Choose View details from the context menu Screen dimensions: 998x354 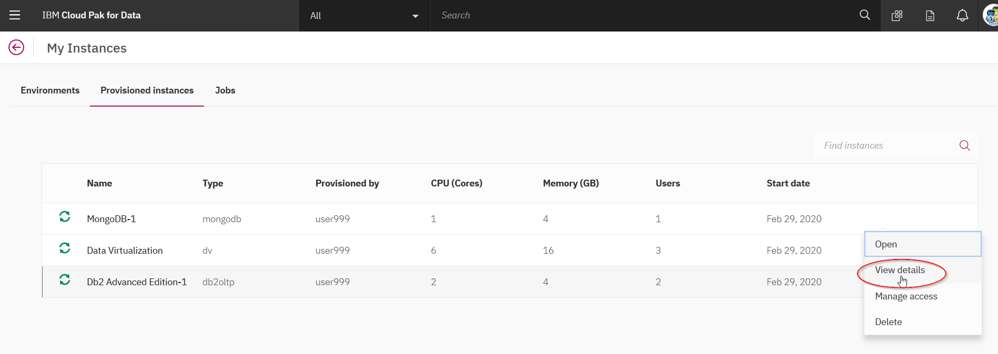coord(923,270)
